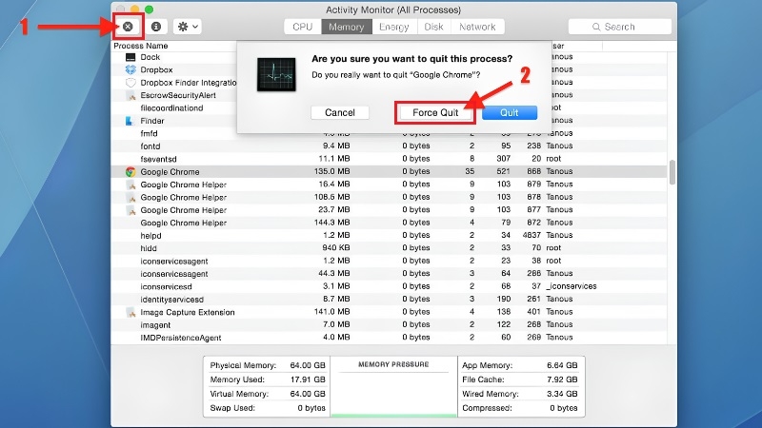
Task: Click icon of Google Chrome Helper 16.4 MB
Action: click(x=130, y=185)
